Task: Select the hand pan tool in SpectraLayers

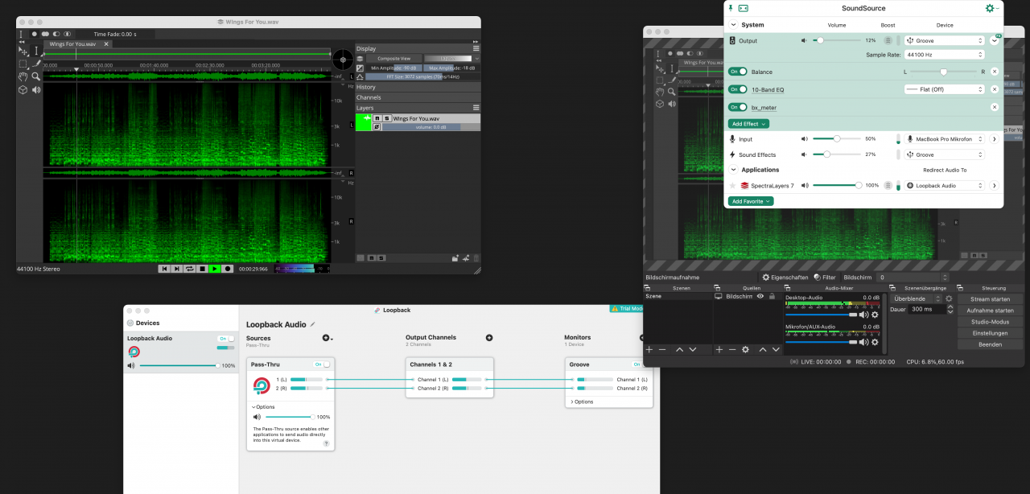Action: click(23, 76)
